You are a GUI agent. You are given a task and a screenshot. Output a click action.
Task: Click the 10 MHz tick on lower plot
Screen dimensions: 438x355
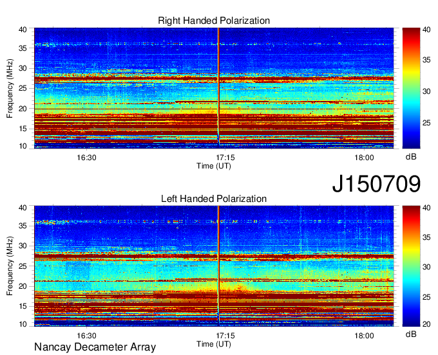pyautogui.click(x=23, y=324)
